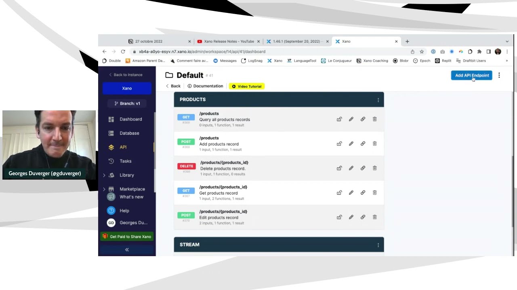Play the Video Tutorial
This screenshot has width=517, height=290.
tap(246, 87)
